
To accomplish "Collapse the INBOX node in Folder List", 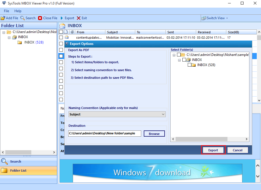I will pos(9,38).
